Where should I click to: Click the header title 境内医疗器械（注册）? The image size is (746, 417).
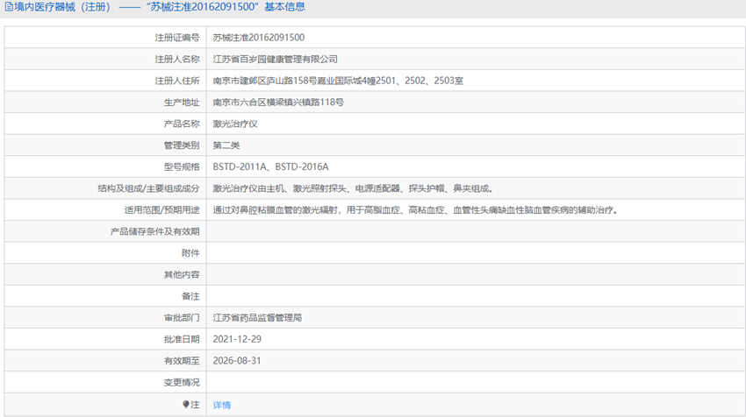click(x=62, y=7)
